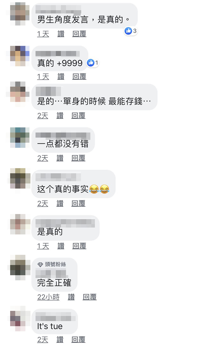Open avatar of the 真的 +9999 commenter
The image size is (203, 344).
(x=20, y=56)
